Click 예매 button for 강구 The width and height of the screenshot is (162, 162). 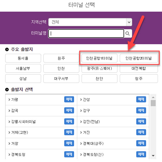[x=141, y=110]
